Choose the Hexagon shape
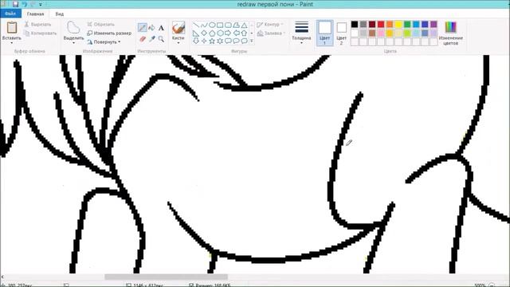 (220, 33)
